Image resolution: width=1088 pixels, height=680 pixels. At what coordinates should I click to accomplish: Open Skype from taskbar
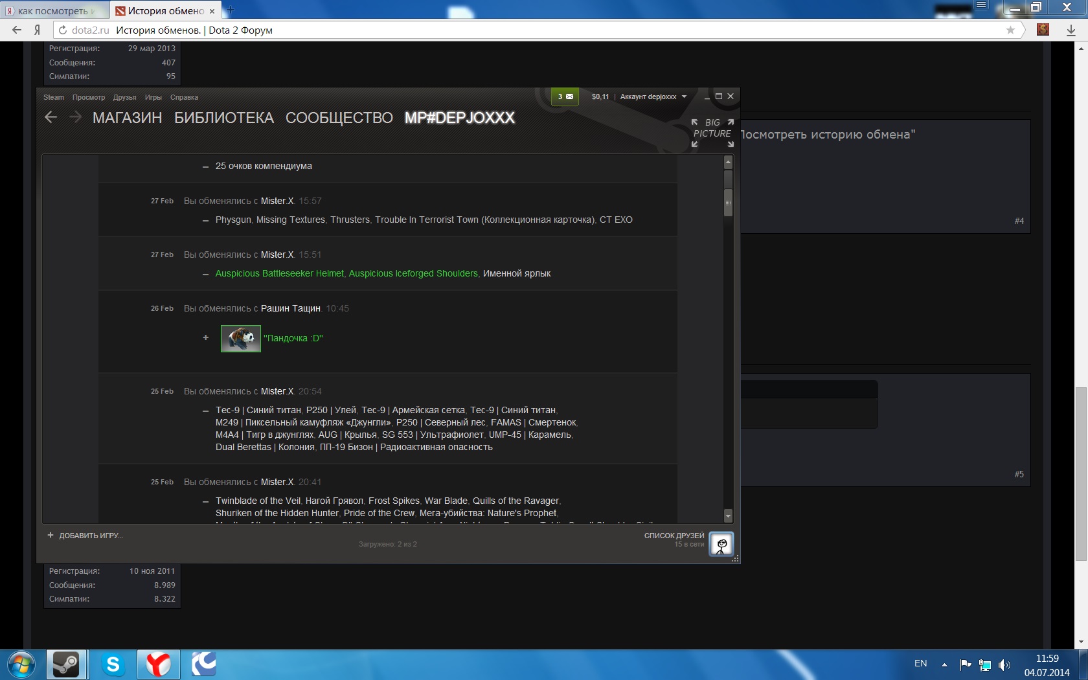point(113,664)
